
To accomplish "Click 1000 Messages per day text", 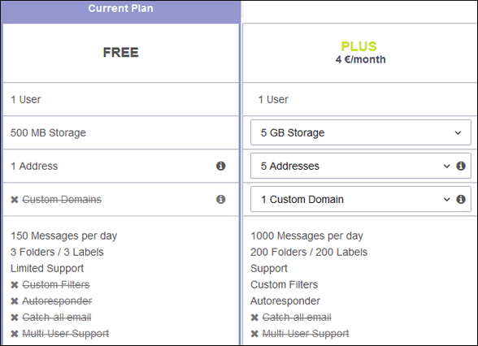I will [x=306, y=236].
